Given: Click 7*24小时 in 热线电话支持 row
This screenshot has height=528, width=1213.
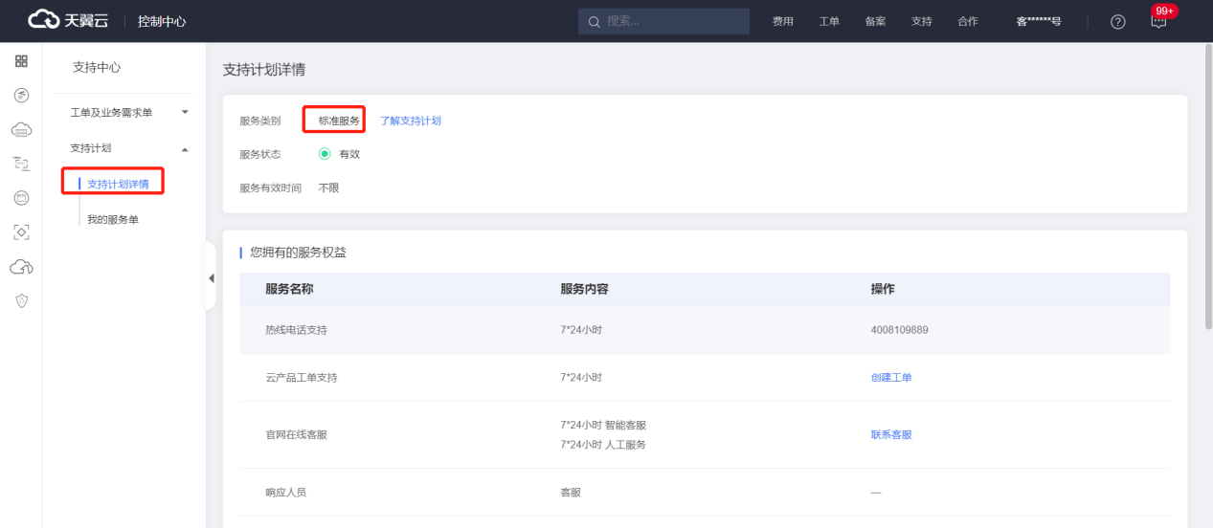Looking at the screenshot, I should tap(581, 330).
